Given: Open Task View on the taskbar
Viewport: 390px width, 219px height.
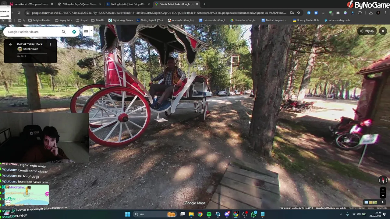Looking at the screenshot, I should tap(182, 214).
